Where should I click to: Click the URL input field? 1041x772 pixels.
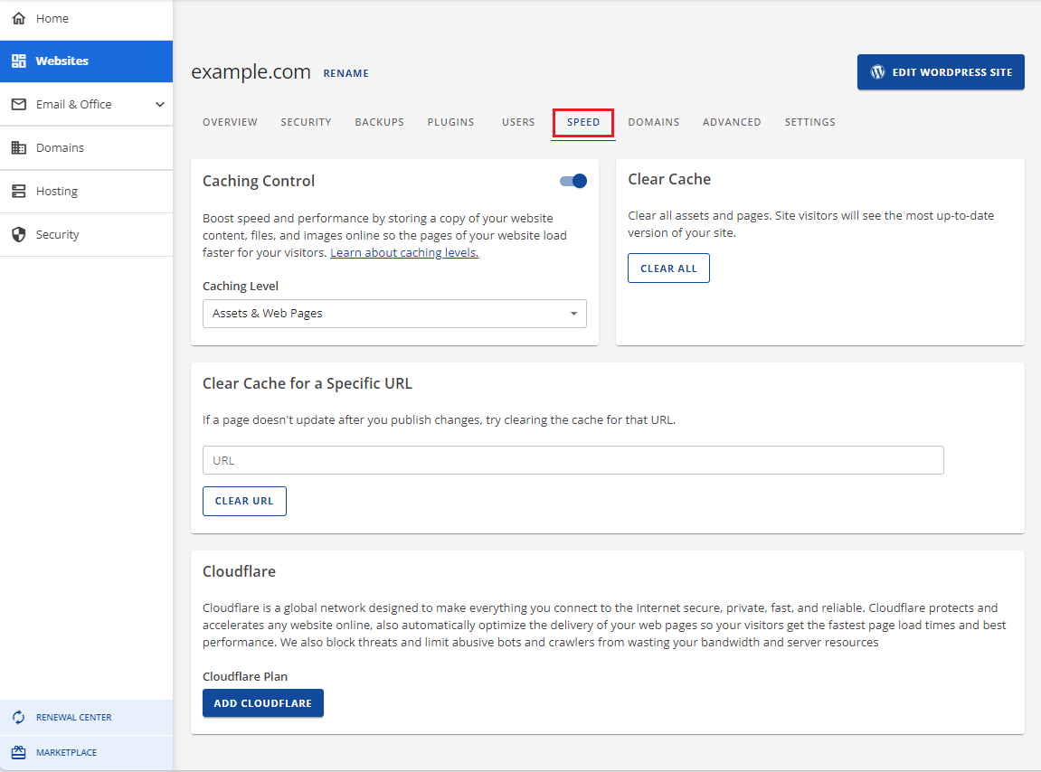pos(573,460)
